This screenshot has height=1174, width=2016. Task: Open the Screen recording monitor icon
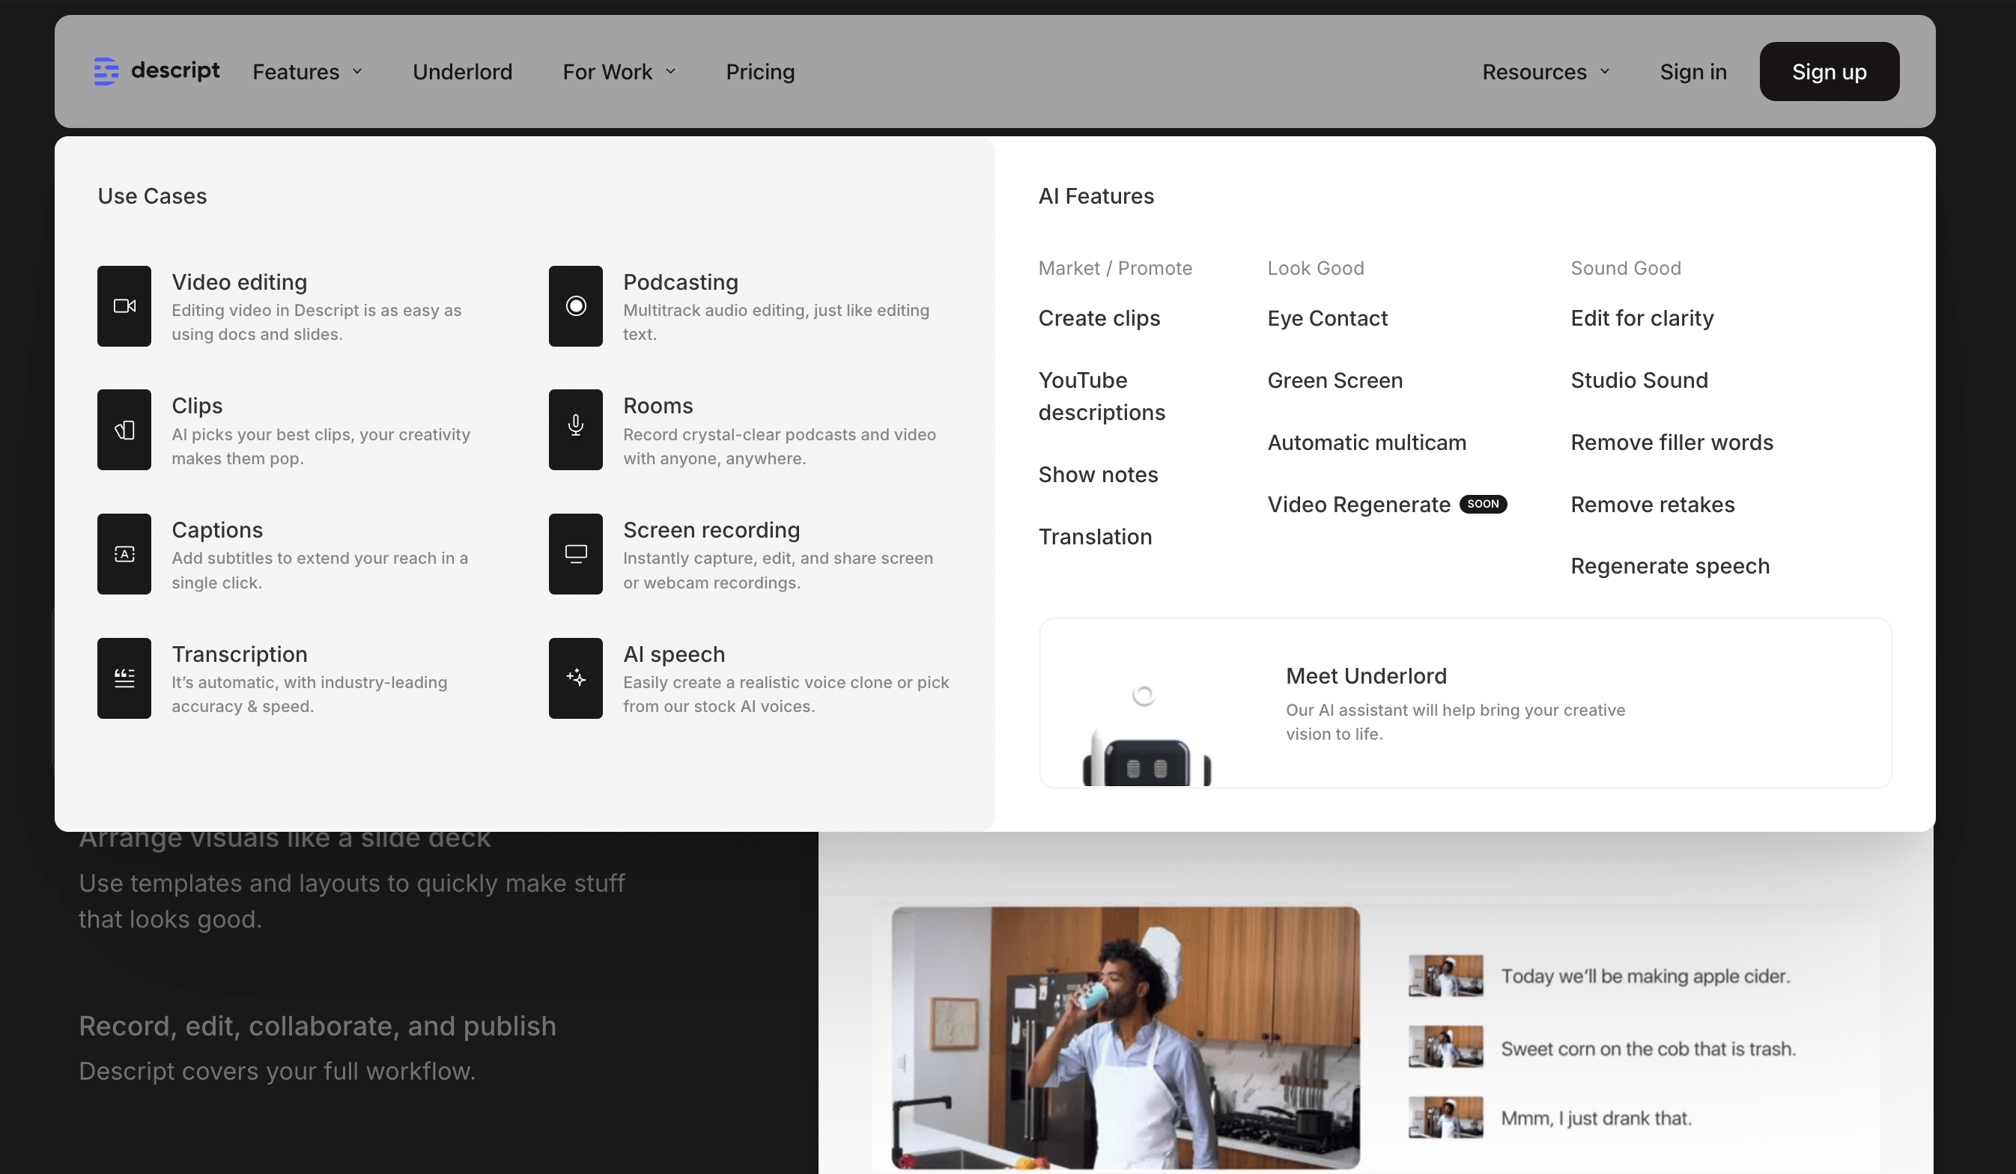(575, 554)
